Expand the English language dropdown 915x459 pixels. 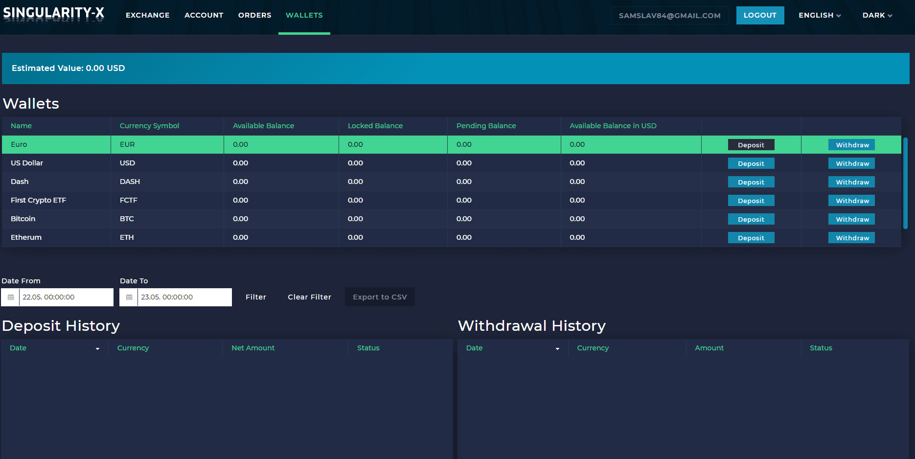click(820, 15)
